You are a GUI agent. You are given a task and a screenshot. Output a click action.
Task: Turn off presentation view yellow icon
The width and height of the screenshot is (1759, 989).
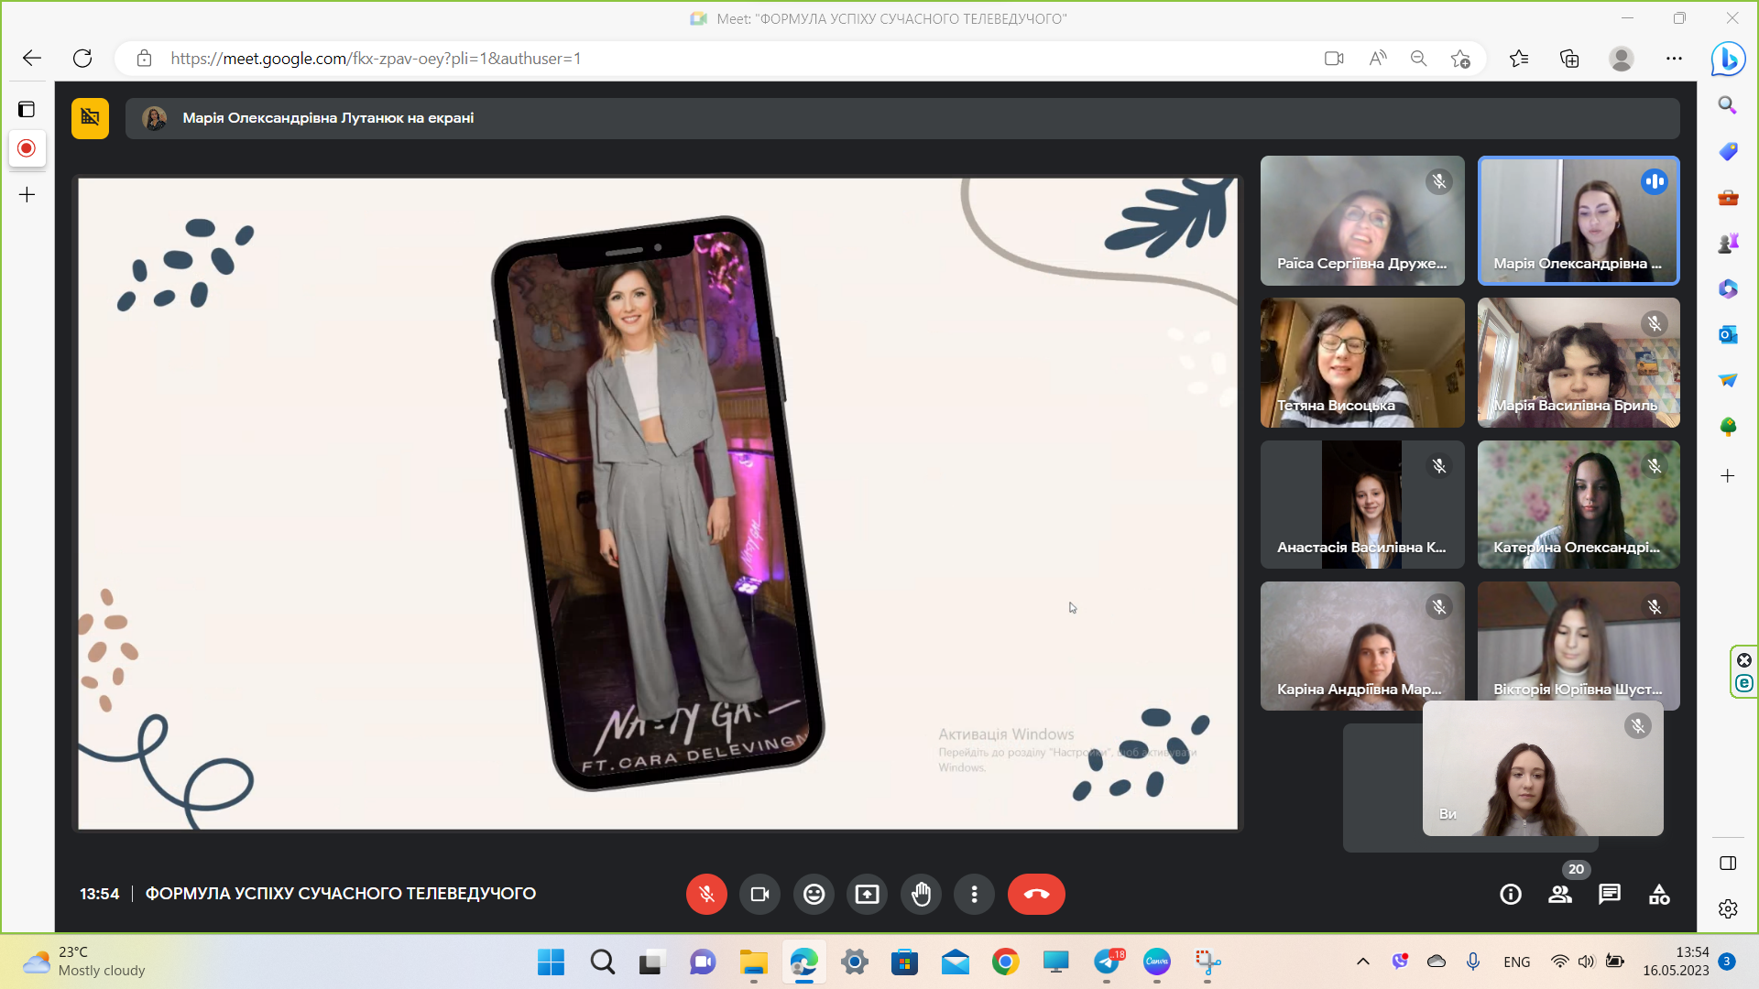click(x=90, y=118)
